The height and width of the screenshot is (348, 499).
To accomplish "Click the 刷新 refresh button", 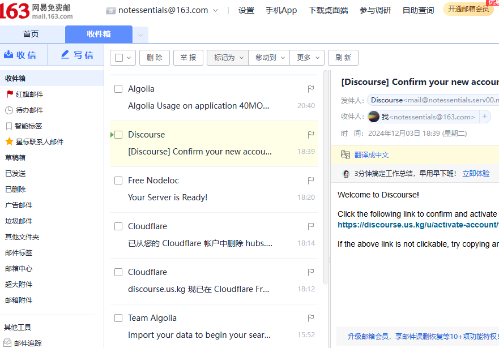I will (343, 58).
